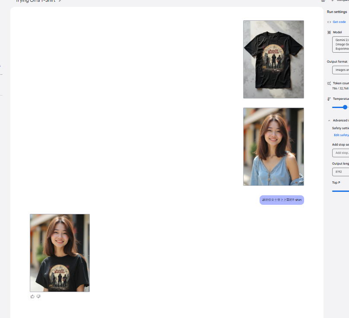The width and height of the screenshot is (349, 318).
Task: Select the prompt bubble mentioning T-shirt
Action: [x=282, y=200]
